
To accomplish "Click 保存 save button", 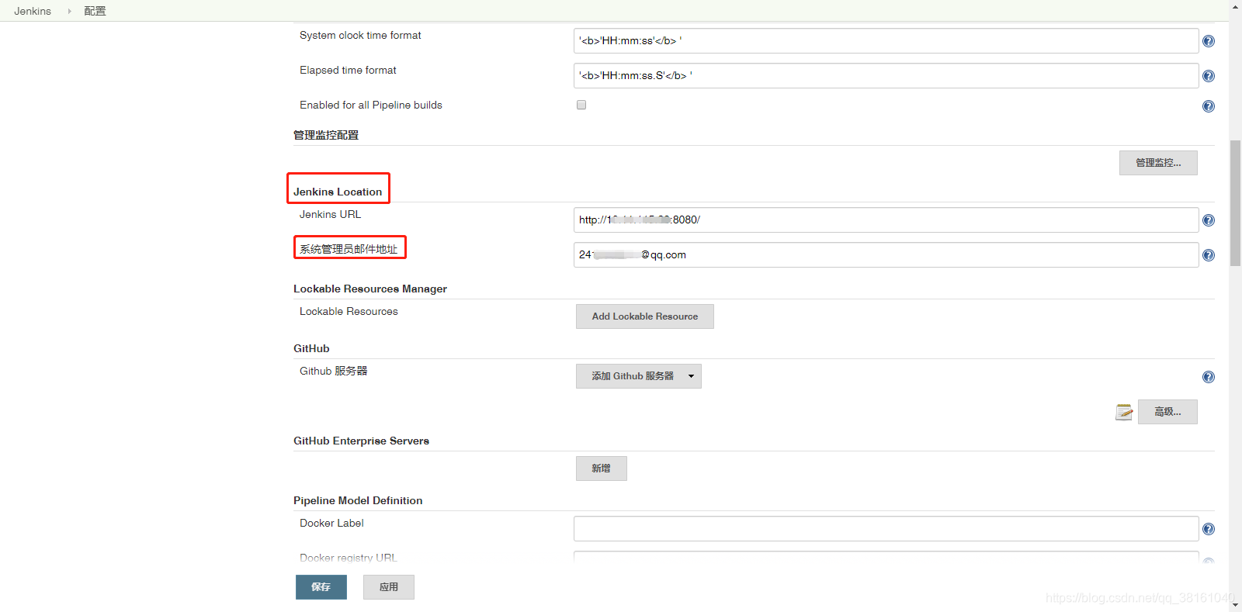I will click(321, 587).
